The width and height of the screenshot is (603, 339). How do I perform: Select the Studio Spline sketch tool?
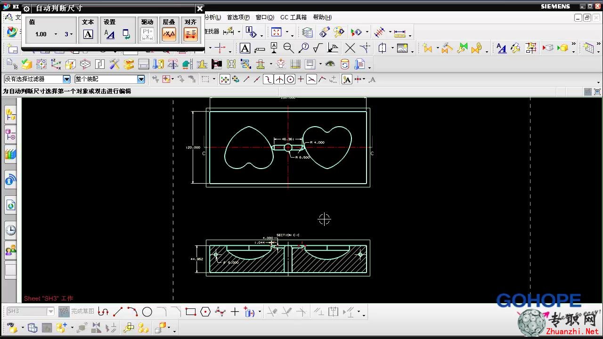[x=220, y=312]
